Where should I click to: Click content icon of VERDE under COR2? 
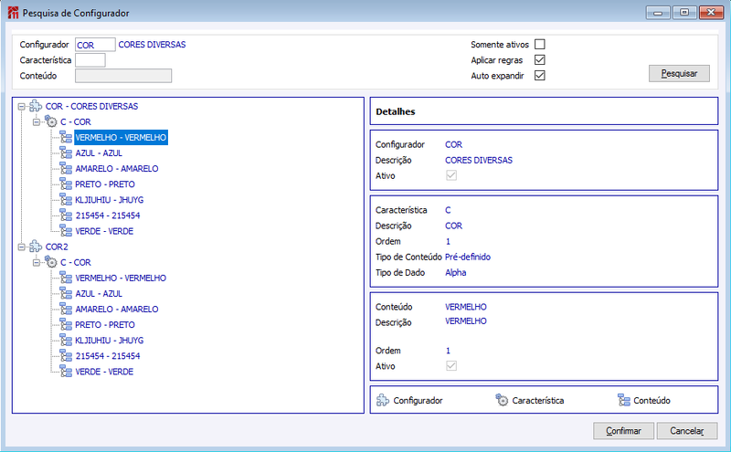[66, 372]
